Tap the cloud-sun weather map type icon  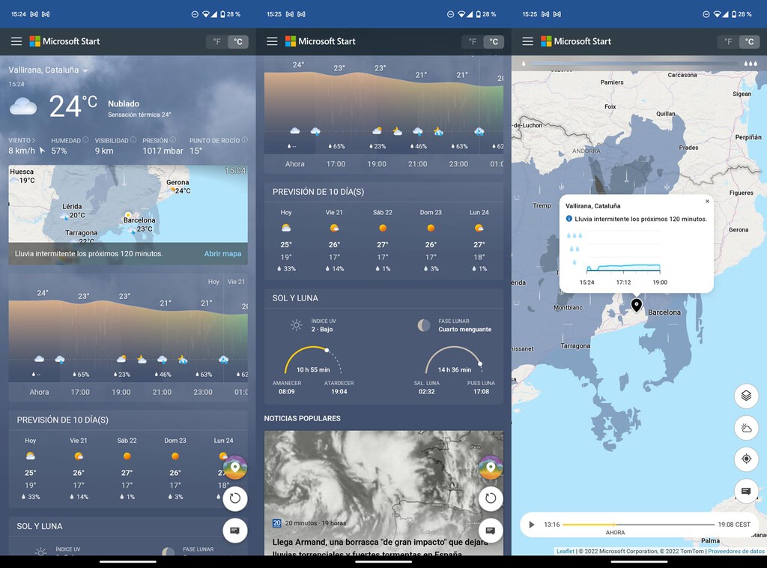pyautogui.click(x=746, y=428)
